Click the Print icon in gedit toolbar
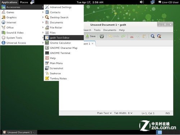The image size is (180, 135). click(x=102, y=36)
